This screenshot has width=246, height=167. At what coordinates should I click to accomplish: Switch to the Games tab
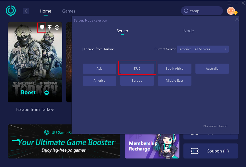pos(69,11)
